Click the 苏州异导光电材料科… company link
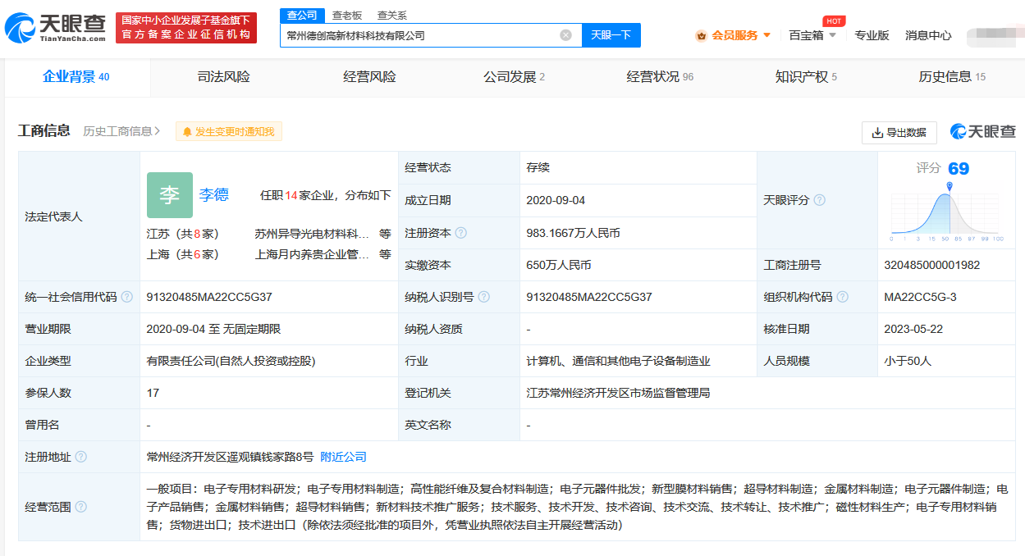Image resolution: width=1025 pixels, height=556 pixels. [312, 233]
